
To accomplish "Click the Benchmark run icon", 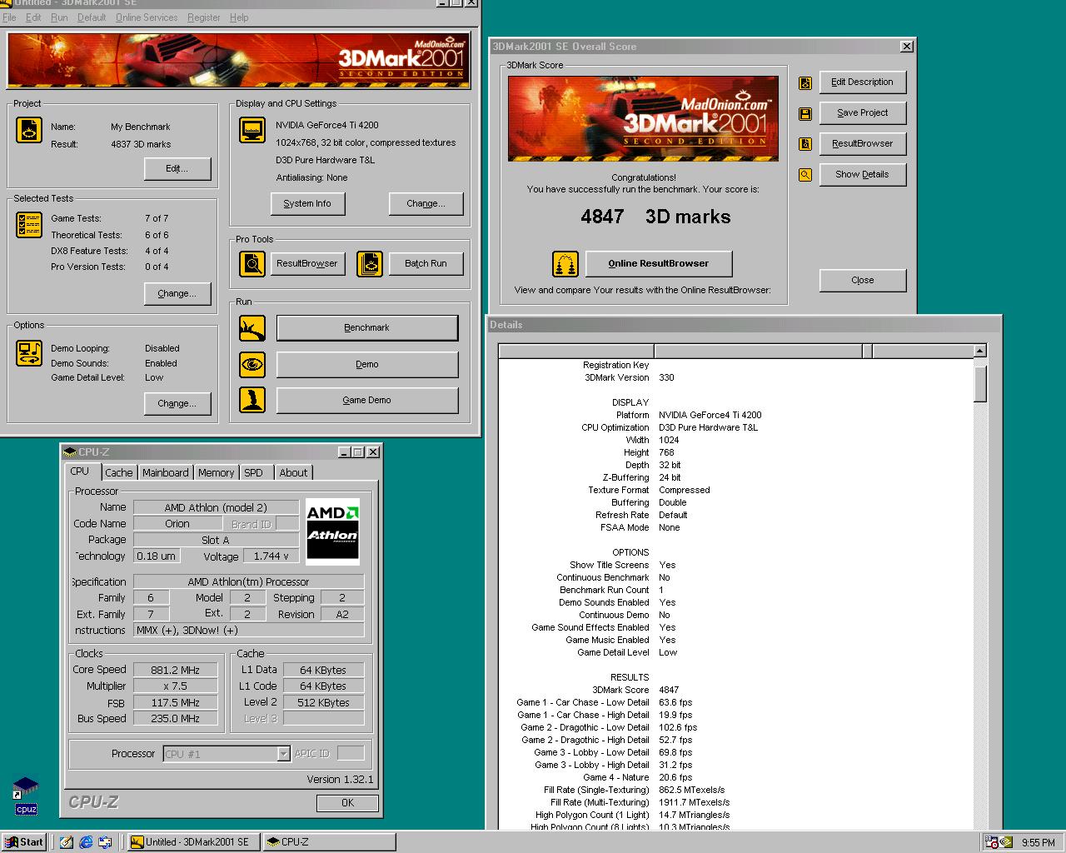I will coord(252,328).
